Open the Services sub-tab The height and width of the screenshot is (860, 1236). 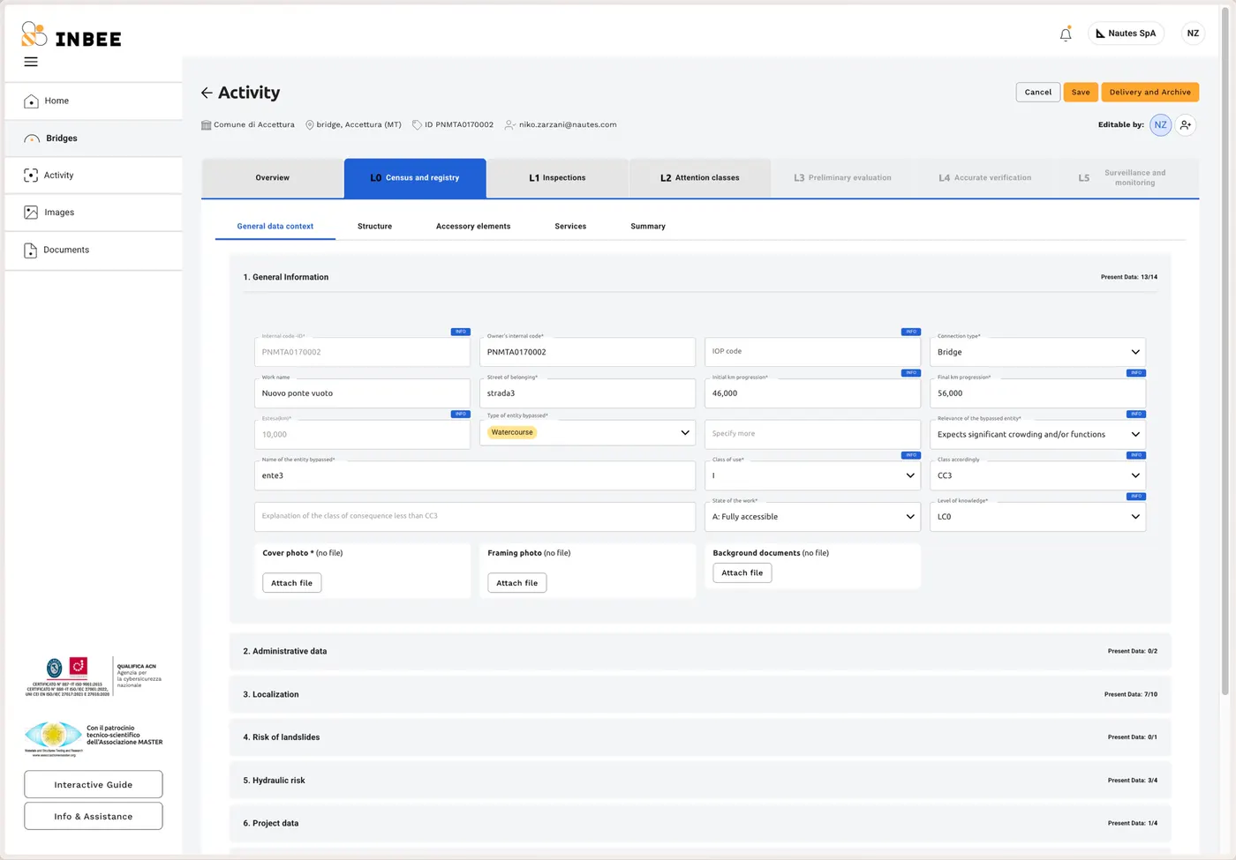coord(570,227)
